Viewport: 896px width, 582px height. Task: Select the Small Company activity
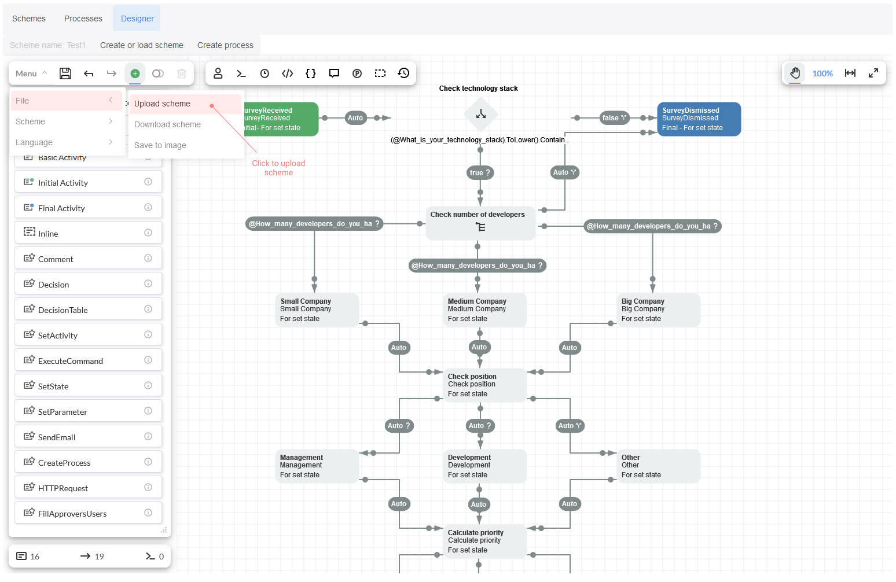(317, 310)
